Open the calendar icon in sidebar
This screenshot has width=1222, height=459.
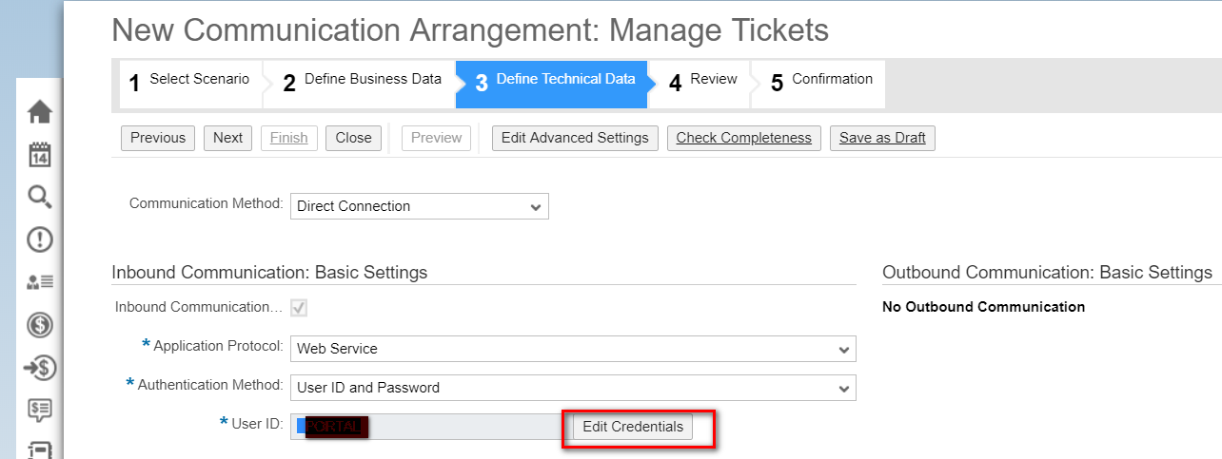(40, 155)
